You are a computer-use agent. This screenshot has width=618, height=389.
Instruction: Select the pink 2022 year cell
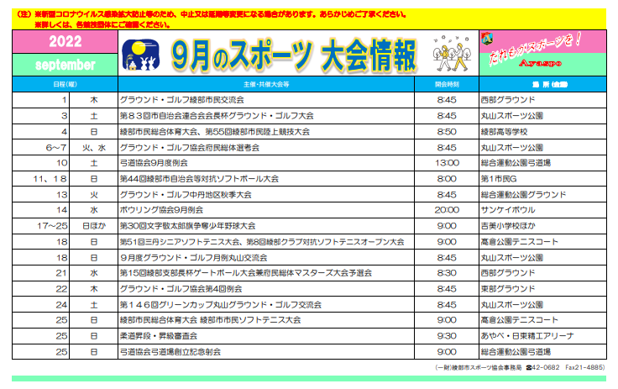pos(64,42)
